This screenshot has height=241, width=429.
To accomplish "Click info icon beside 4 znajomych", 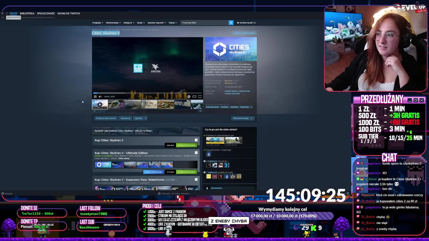I will click(x=205, y=161).
